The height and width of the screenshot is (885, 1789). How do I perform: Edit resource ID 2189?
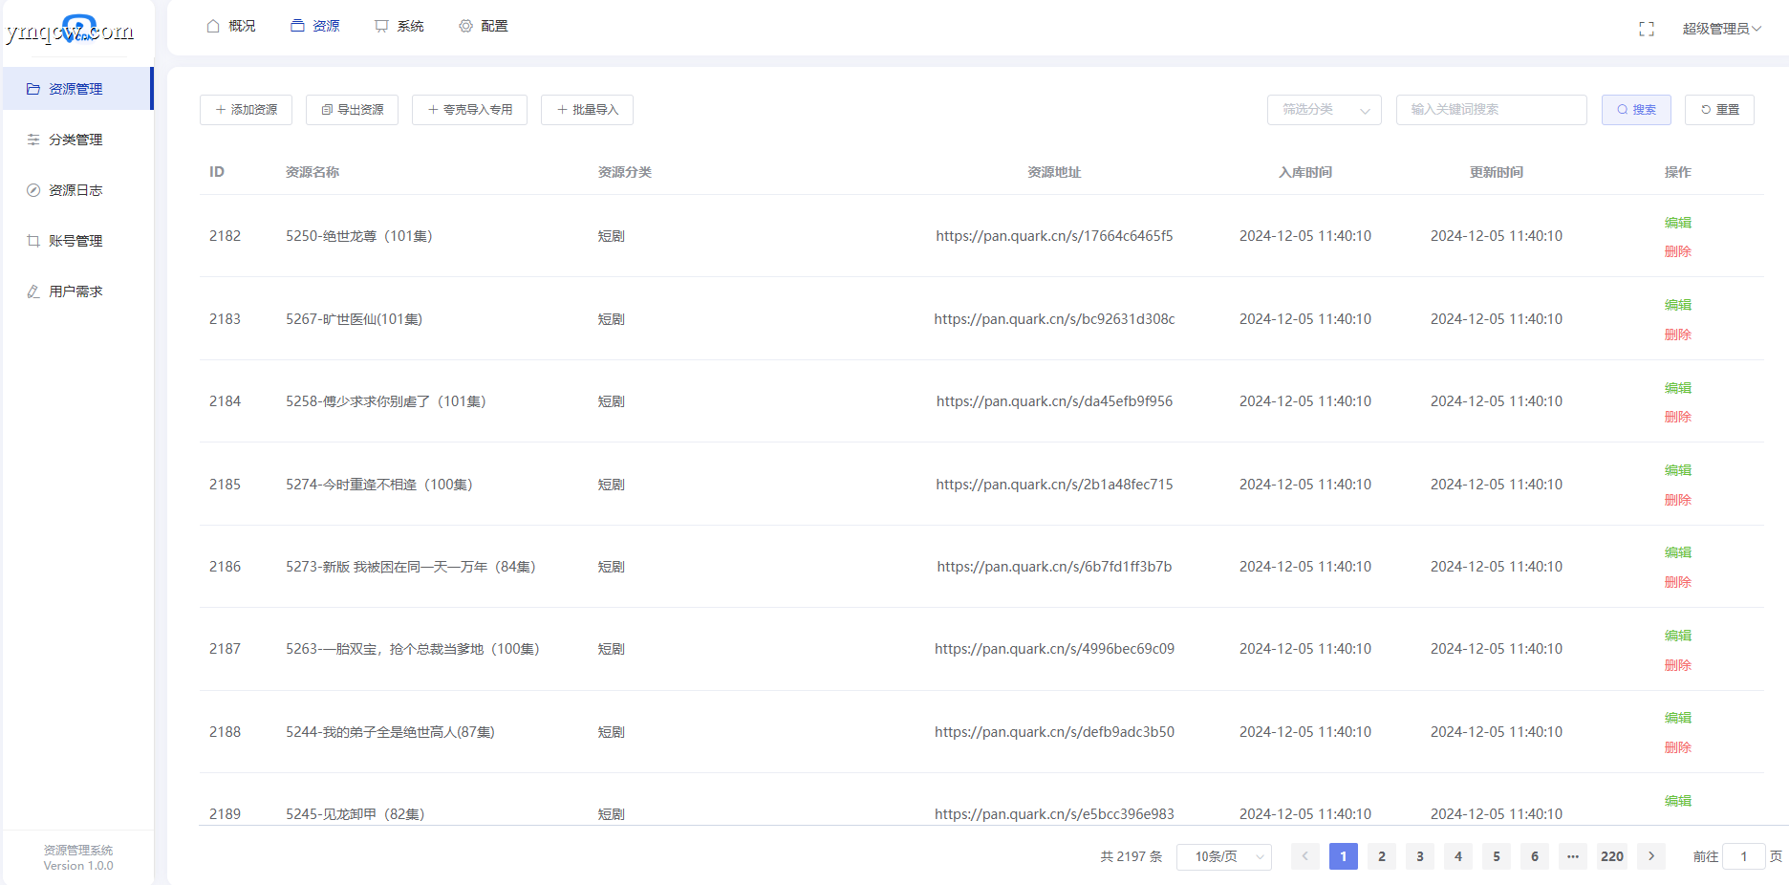(1677, 801)
